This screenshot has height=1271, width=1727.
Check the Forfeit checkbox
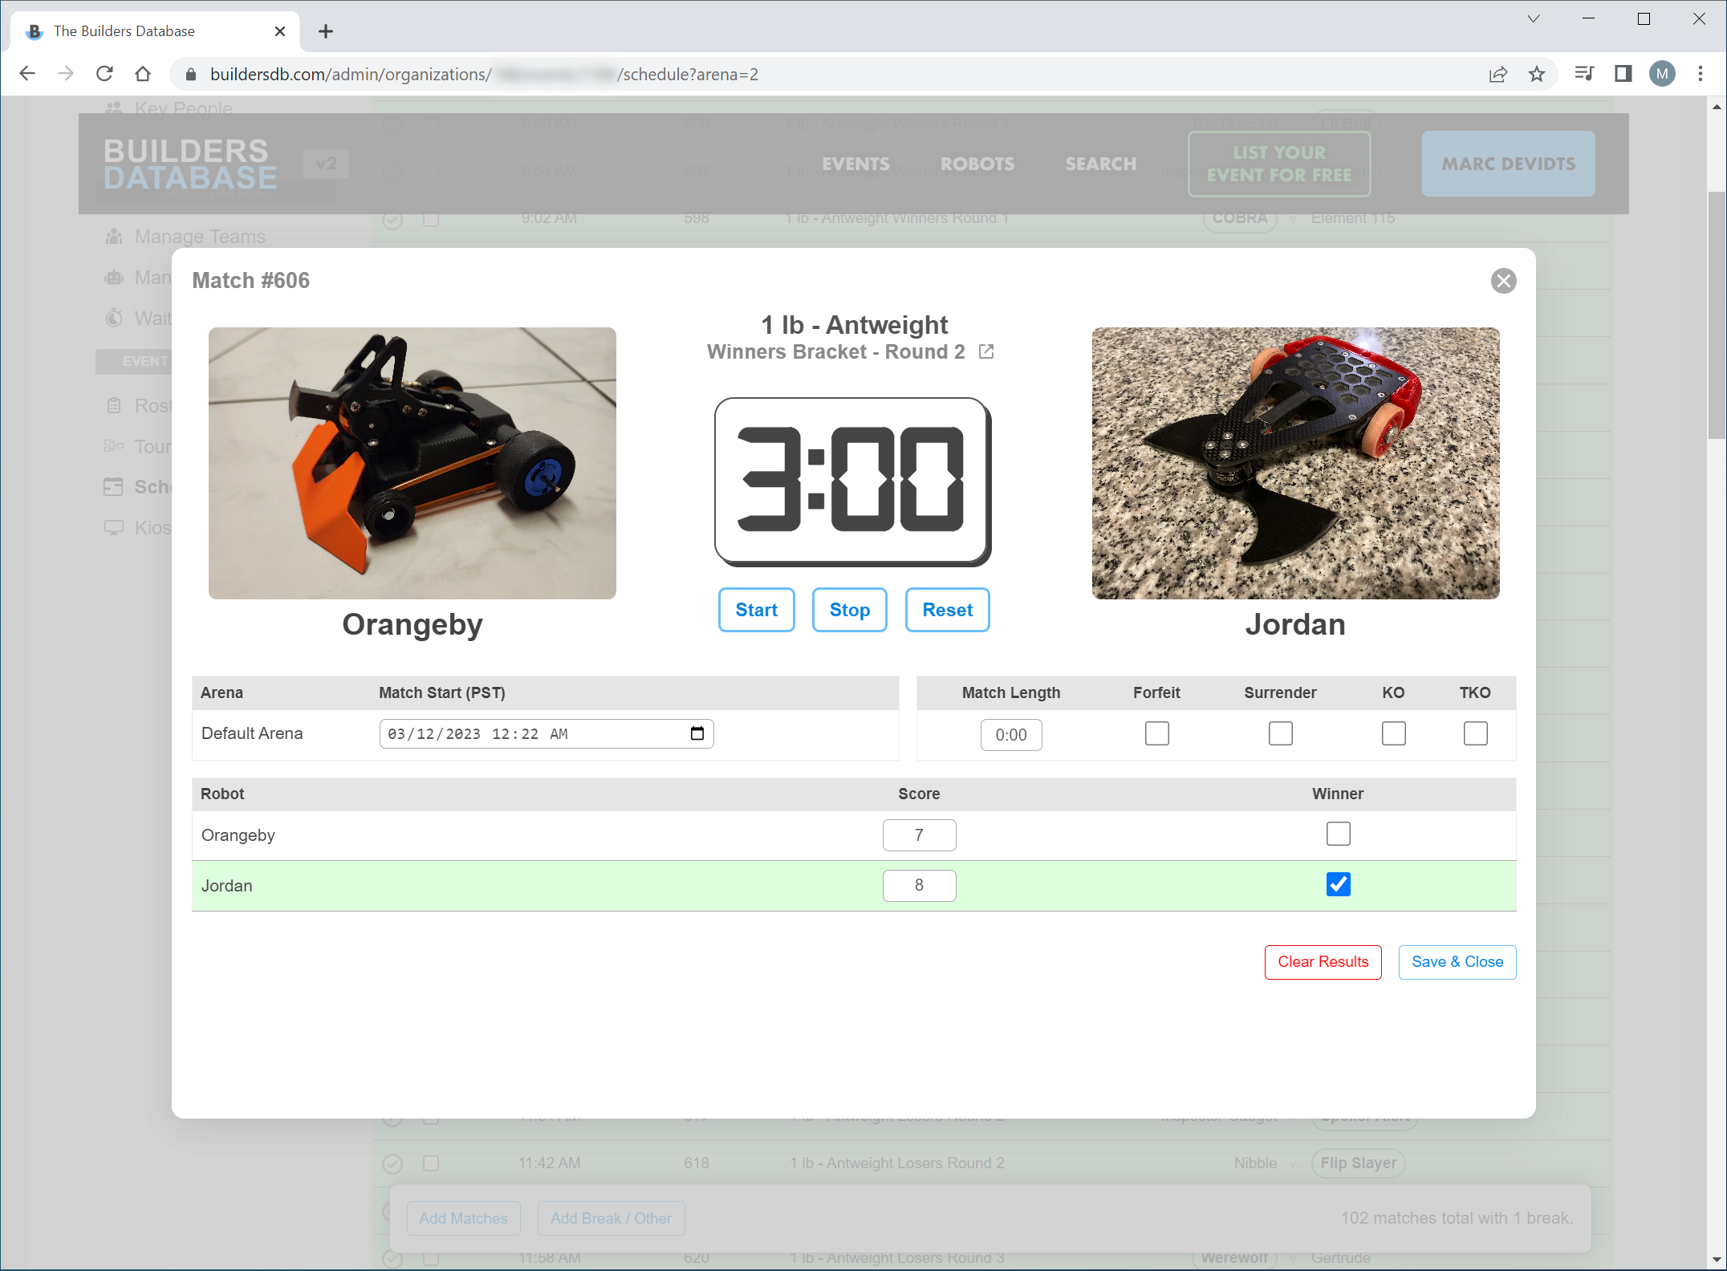(1156, 733)
